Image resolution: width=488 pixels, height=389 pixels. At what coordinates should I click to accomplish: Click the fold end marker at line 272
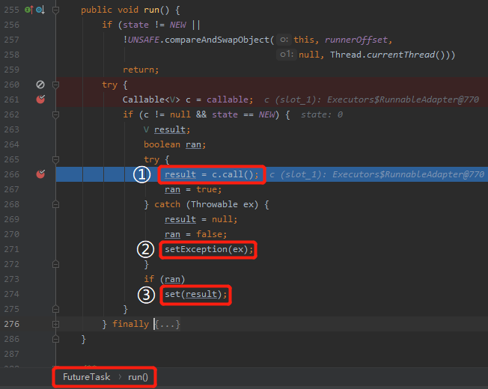point(55,264)
